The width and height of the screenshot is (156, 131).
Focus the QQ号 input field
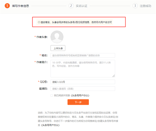pyautogui.click(x=83, y=82)
